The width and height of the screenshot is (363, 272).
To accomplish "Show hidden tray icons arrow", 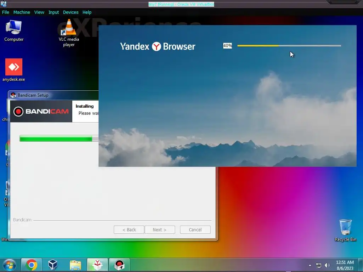I will [310, 265].
